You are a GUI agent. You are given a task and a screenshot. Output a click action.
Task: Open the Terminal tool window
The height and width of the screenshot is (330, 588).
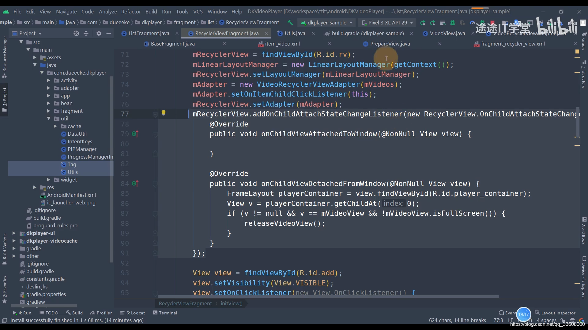[165, 313]
